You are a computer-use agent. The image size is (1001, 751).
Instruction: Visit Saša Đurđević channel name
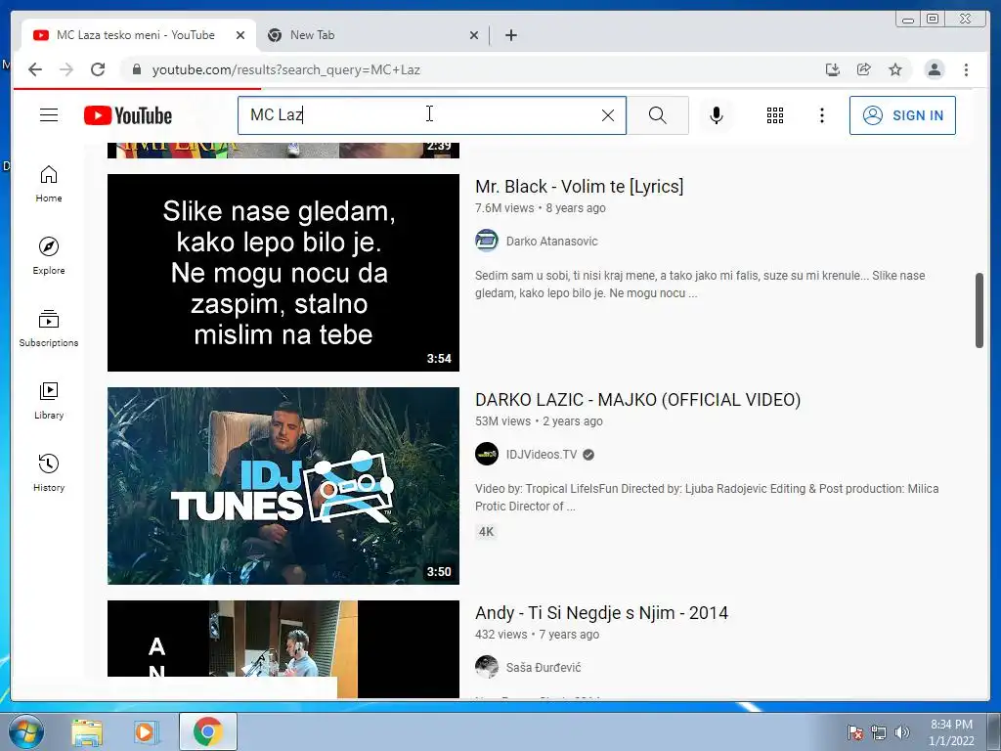[544, 667]
